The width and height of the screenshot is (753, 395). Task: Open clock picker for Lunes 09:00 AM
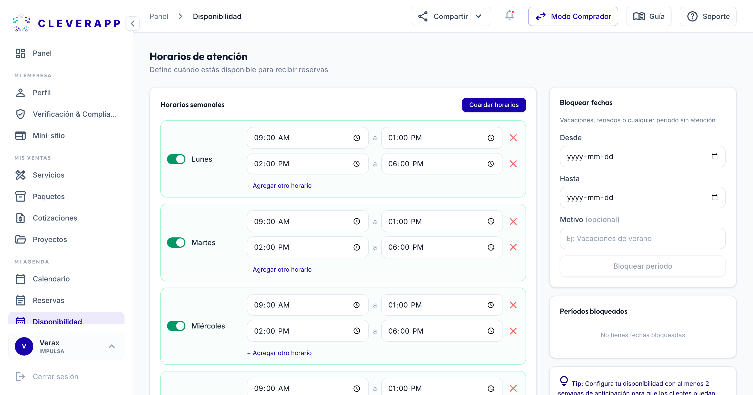357,138
